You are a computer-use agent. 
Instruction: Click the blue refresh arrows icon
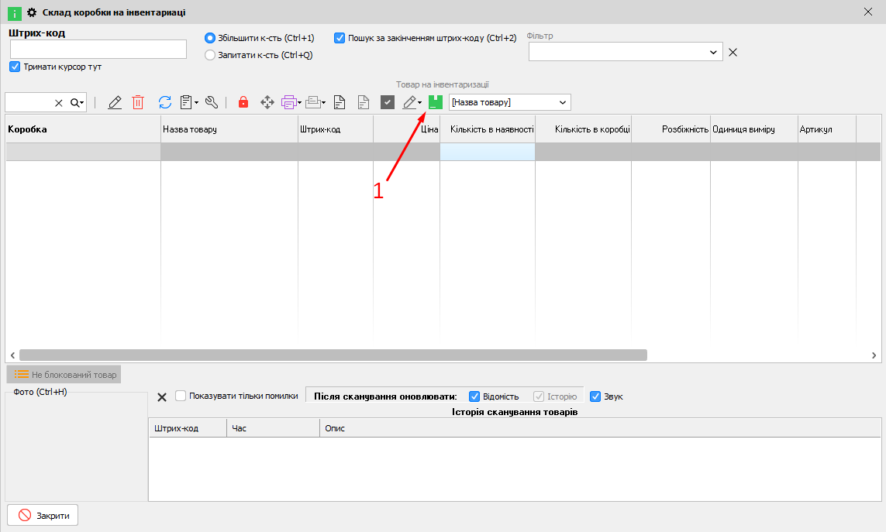pyautogui.click(x=164, y=102)
